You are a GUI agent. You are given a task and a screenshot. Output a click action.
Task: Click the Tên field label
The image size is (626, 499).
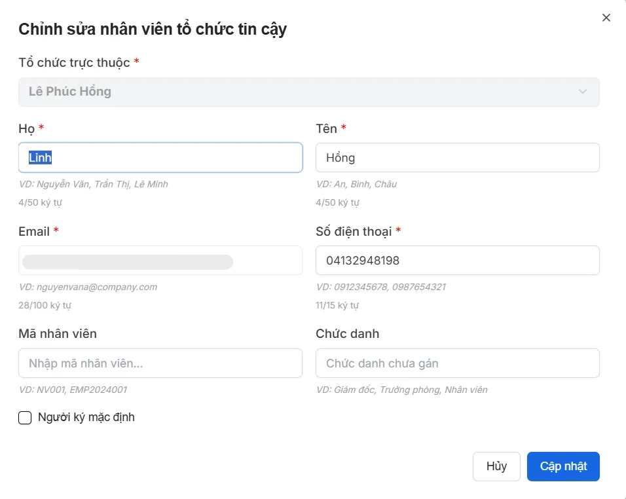click(326, 129)
